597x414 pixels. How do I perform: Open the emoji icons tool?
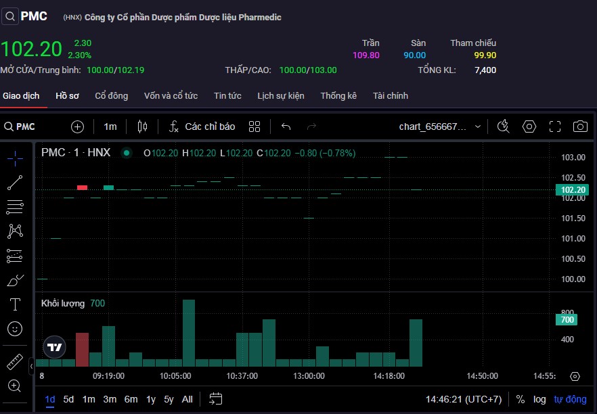tap(15, 329)
